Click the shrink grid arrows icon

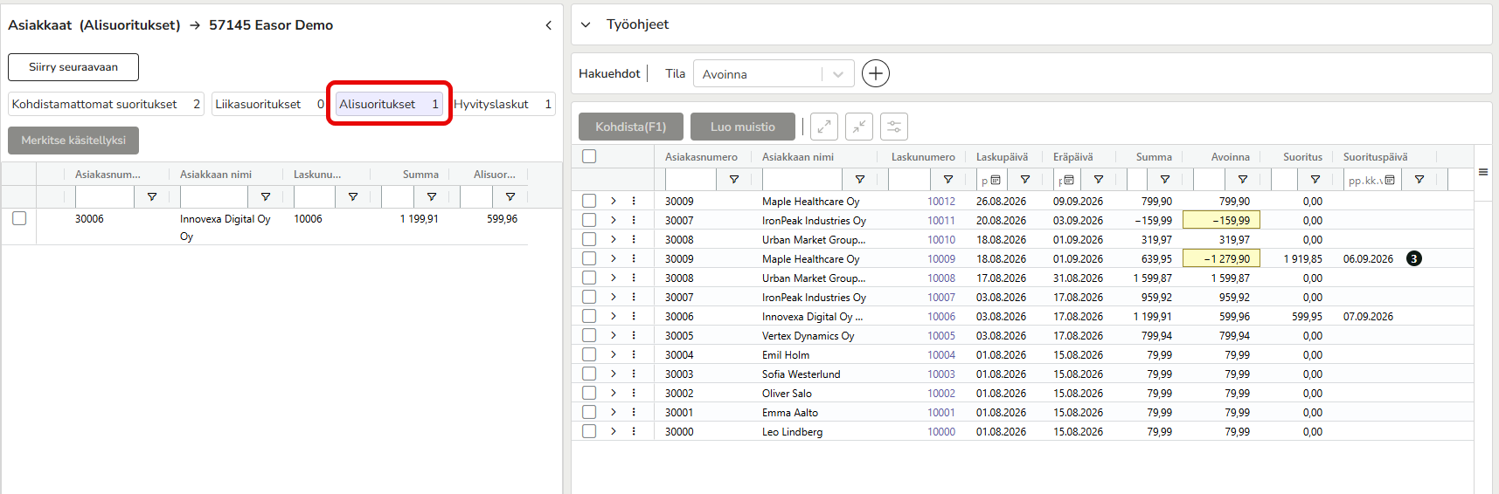coord(859,127)
